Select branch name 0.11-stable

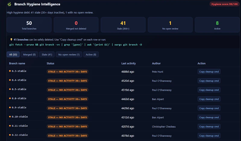pos(20,126)
